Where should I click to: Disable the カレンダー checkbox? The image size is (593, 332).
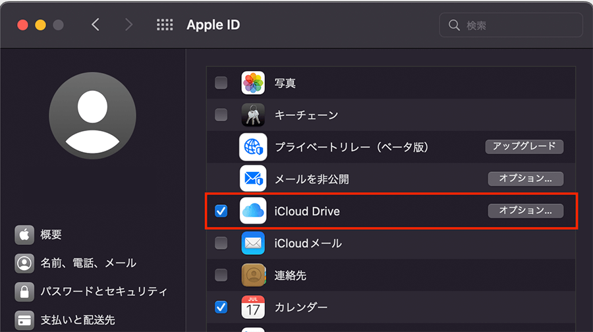pos(221,307)
